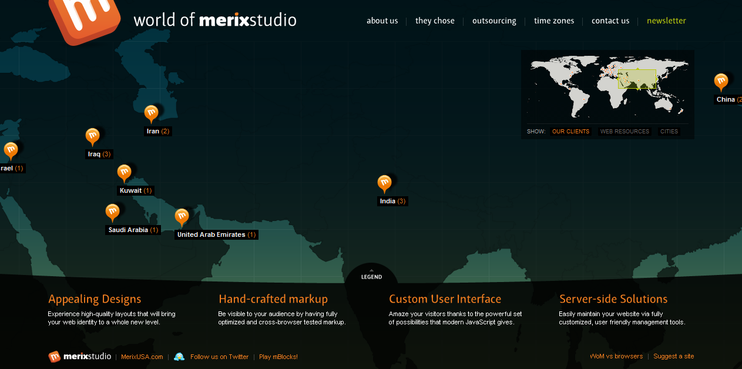
Task: Select the United Arab Emirates pin
Action: tap(182, 217)
